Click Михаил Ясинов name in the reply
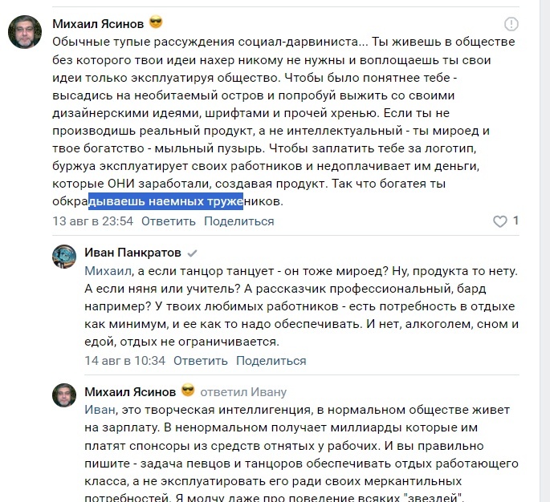The height and width of the screenshot is (502, 550). 130,391
